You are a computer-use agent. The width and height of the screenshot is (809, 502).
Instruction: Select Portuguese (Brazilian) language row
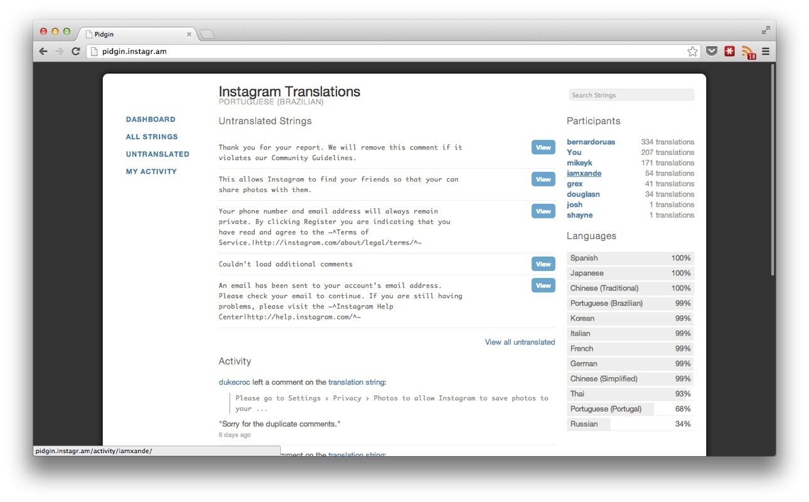point(631,303)
